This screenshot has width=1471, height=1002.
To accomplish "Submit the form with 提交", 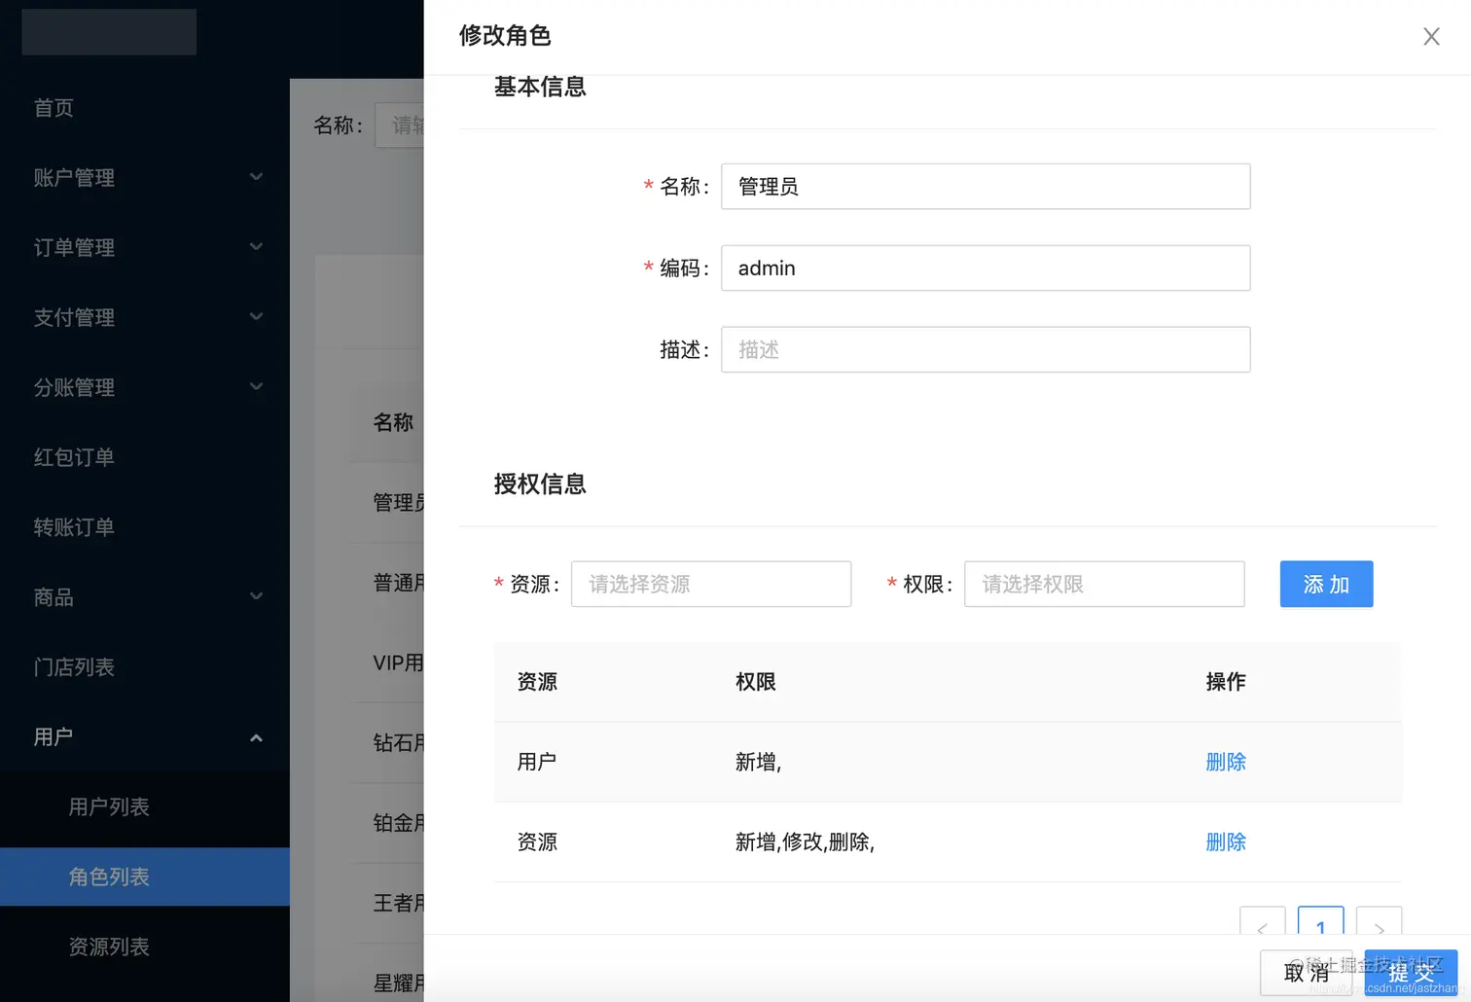I will (x=1410, y=972).
